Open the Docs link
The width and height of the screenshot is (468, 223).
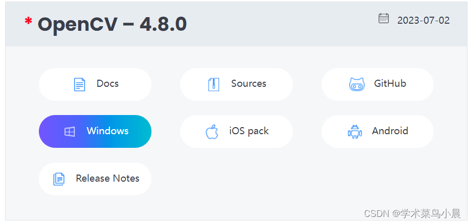point(108,83)
